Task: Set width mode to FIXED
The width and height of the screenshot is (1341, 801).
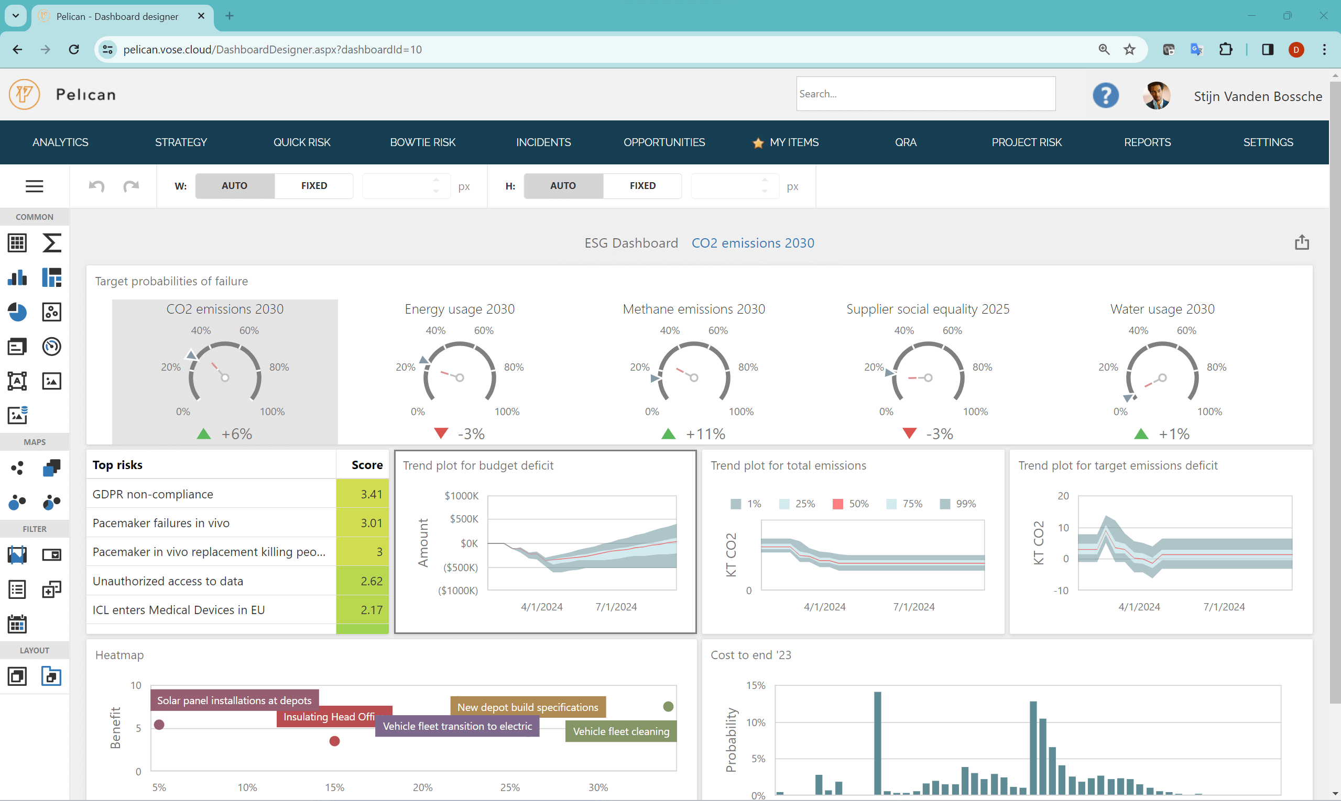Action: (314, 186)
